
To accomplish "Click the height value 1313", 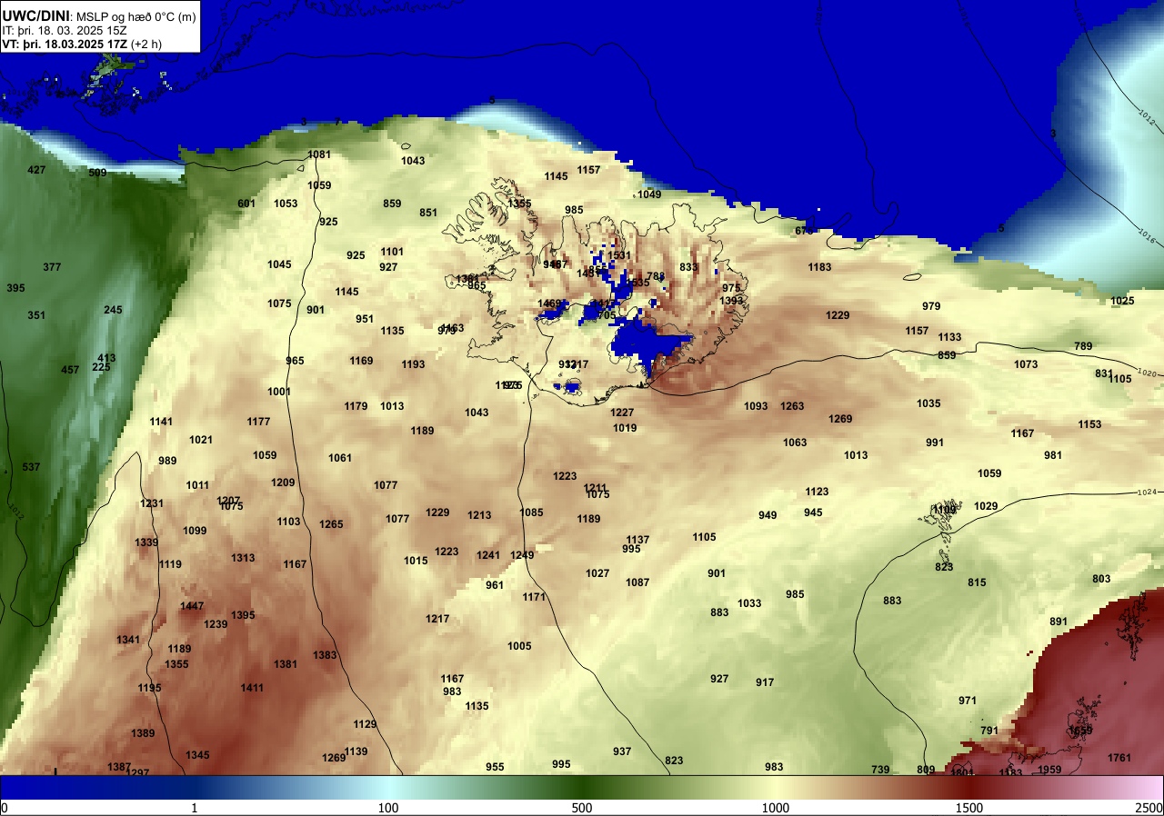I will coord(243,558).
